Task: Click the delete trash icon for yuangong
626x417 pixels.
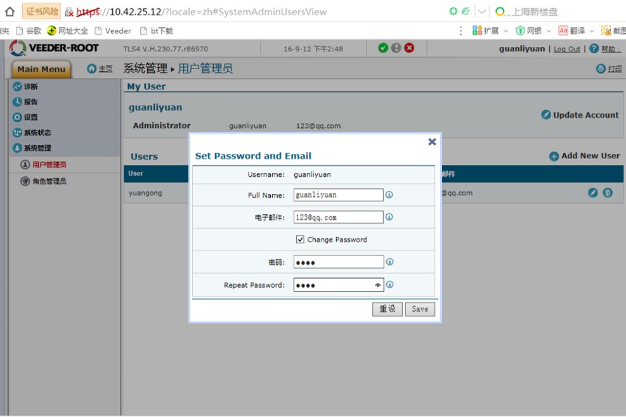Action: [608, 193]
